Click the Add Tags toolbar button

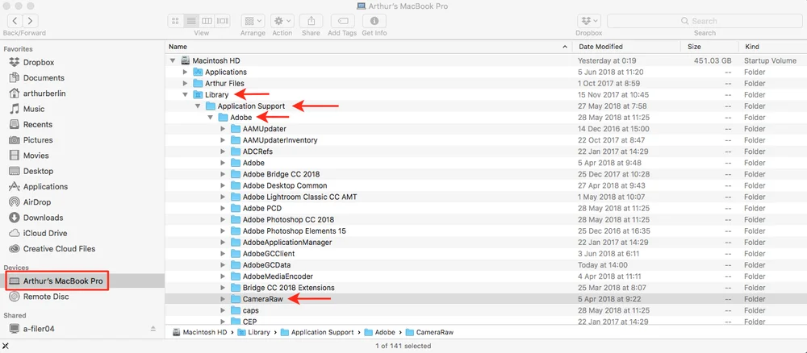(342, 21)
